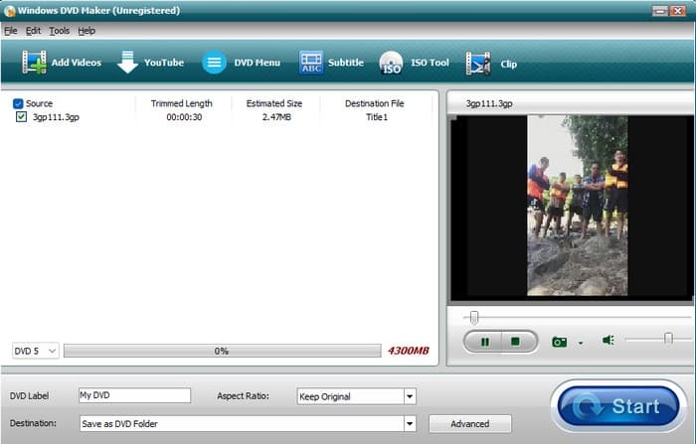Launch the ISO Tool
The height and width of the screenshot is (444, 696).
[x=391, y=64]
